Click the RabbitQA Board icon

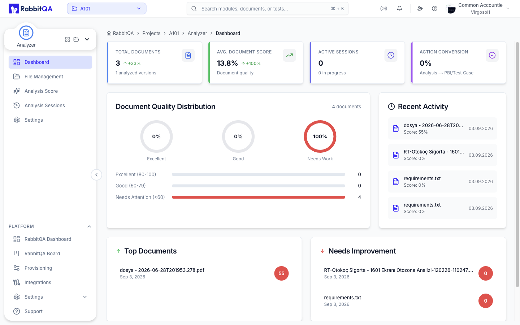tap(17, 253)
